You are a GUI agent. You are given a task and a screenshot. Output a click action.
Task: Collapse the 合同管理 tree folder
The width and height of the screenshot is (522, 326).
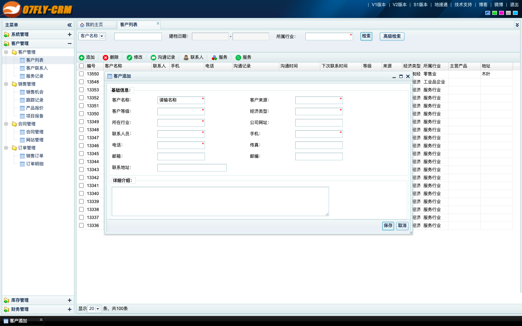[x=6, y=124]
